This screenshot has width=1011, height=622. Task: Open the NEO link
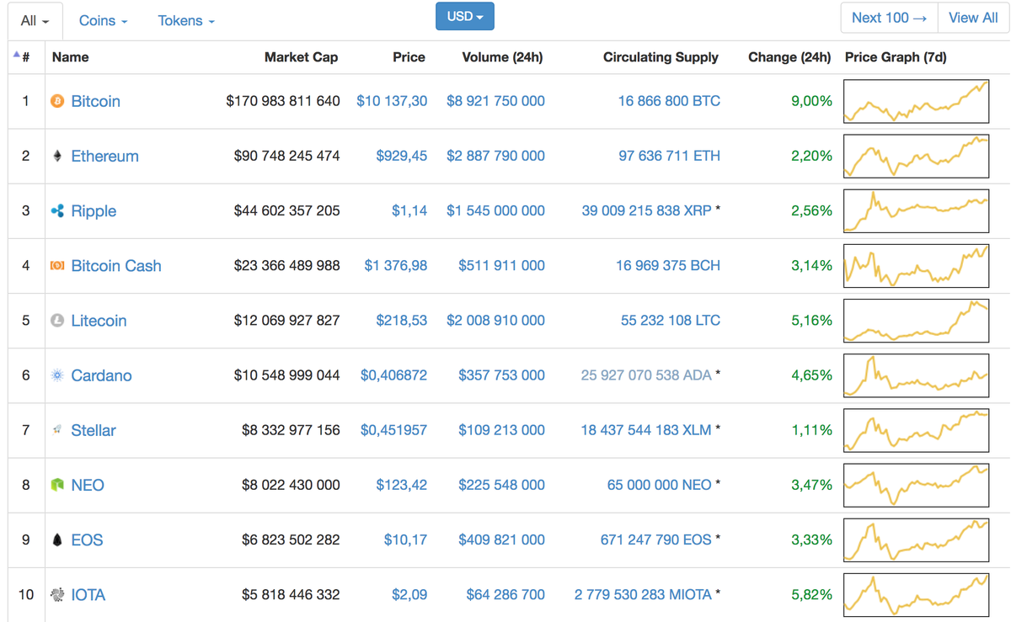(x=88, y=486)
